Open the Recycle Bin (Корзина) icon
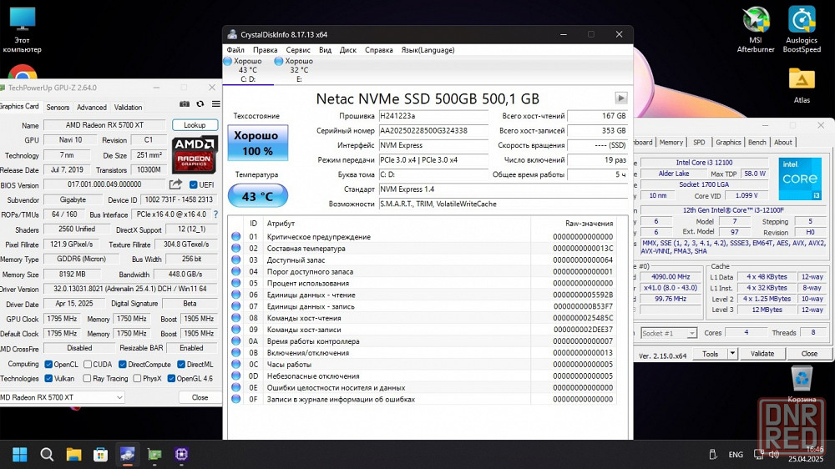This screenshot has height=469, width=835. click(802, 383)
